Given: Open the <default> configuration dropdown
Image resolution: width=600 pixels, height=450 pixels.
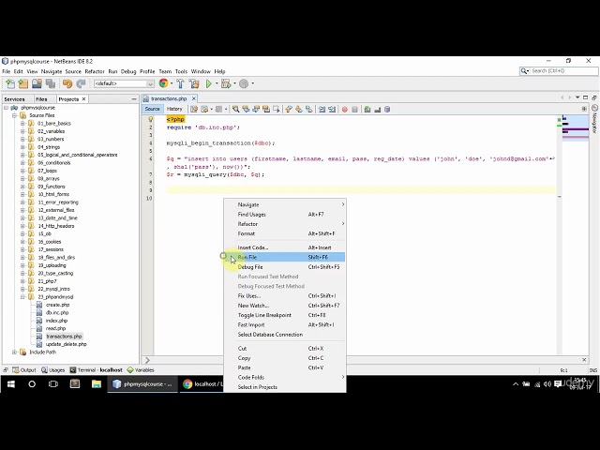Looking at the screenshot, I should pyautogui.click(x=124, y=83).
